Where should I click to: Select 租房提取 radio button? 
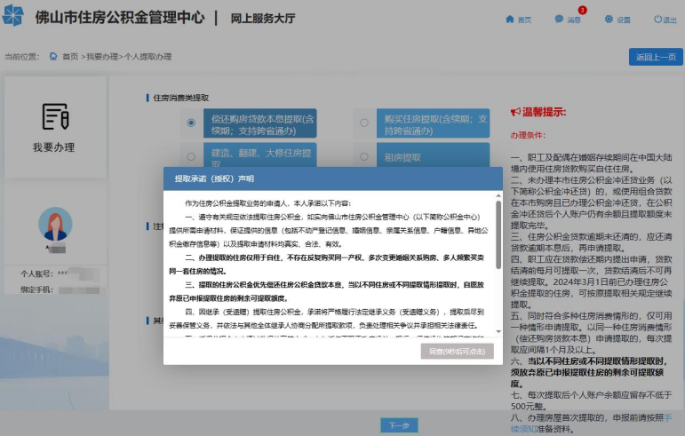[364, 156]
